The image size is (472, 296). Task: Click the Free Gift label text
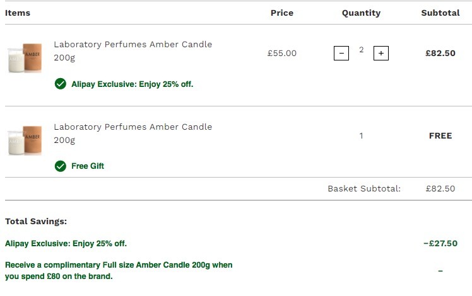pyautogui.click(x=88, y=166)
